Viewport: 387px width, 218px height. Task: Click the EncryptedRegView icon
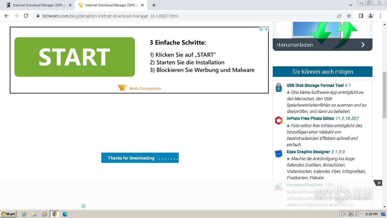click(x=279, y=187)
